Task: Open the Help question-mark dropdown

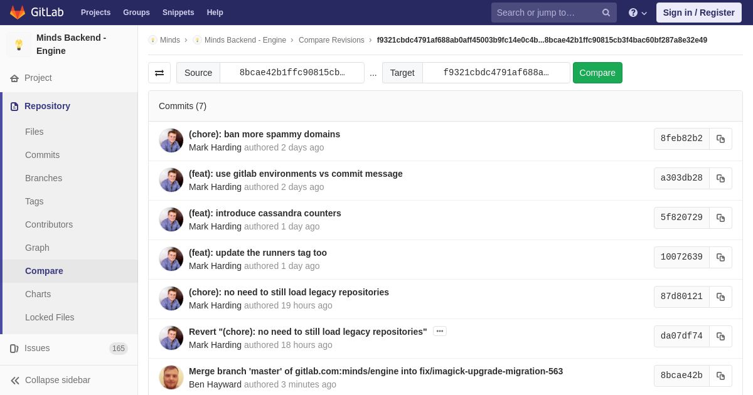Action: click(638, 13)
